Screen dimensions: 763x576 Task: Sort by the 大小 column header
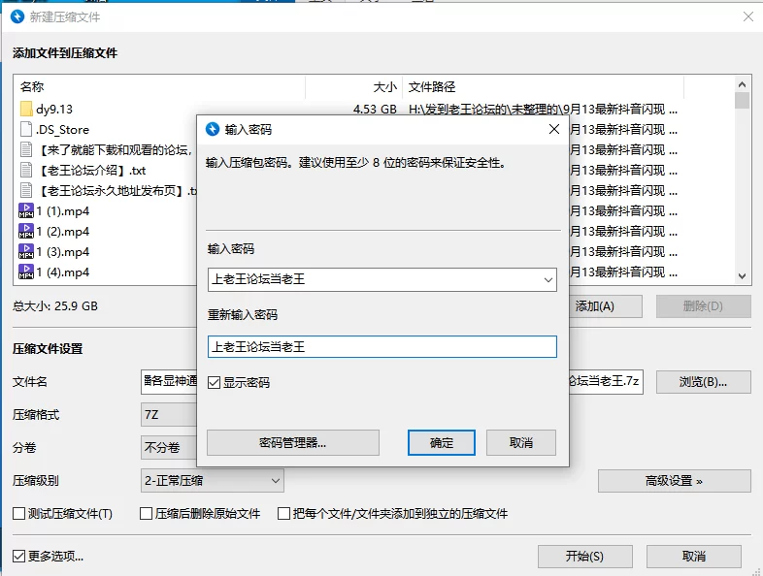353,87
